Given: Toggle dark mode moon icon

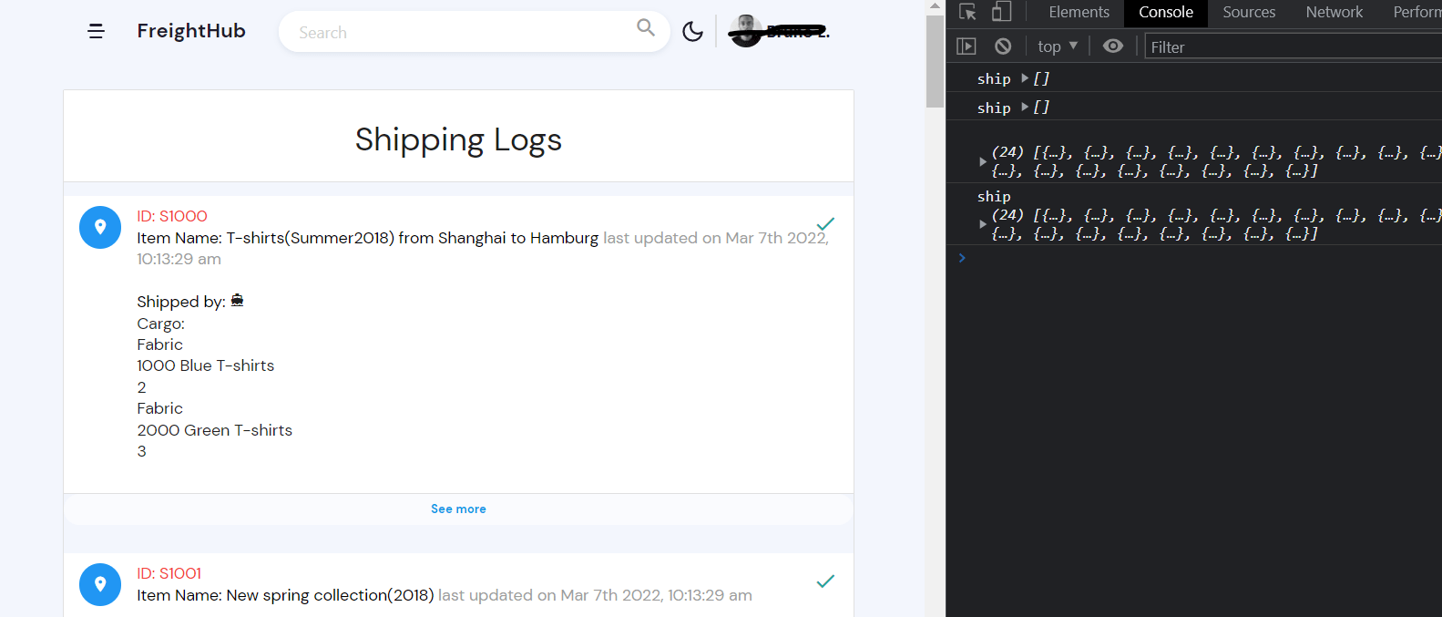Looking at the screenshot, I should coord(692,32).
